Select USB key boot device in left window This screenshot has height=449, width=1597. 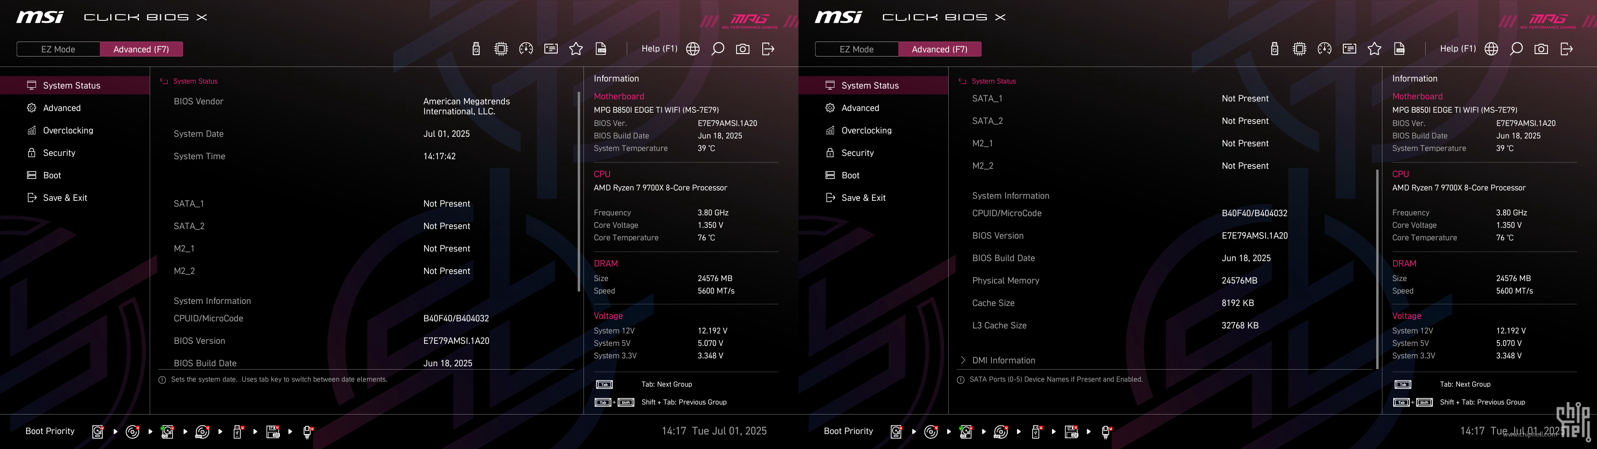pos(237,432)
